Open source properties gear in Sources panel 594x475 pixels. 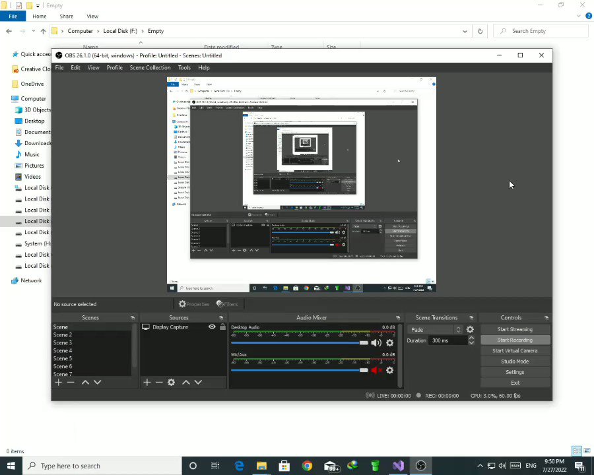tap(171, 382)
